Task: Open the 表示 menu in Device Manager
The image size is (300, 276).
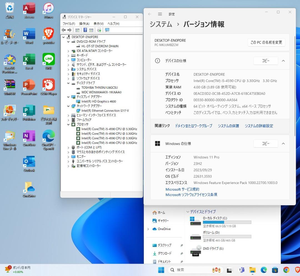Action: pyautogui.click(x=98, y=24)
